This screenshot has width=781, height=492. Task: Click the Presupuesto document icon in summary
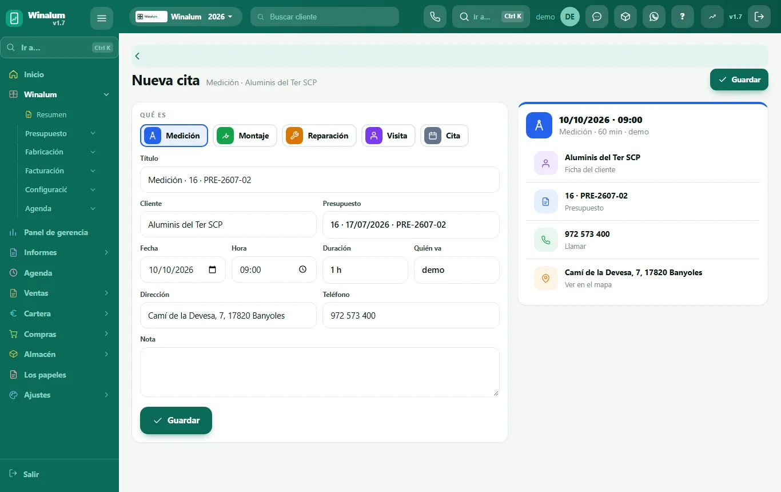[545, 201]
